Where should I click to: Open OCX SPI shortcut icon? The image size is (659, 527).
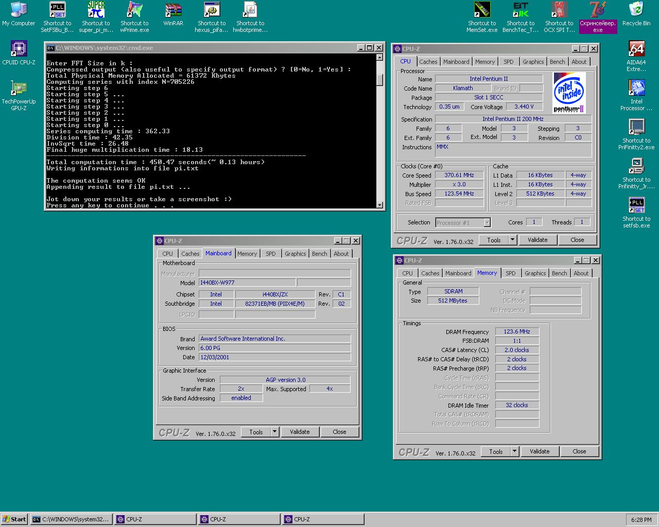559,17
